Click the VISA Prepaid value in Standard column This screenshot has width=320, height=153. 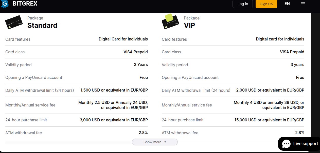[136, 52]
